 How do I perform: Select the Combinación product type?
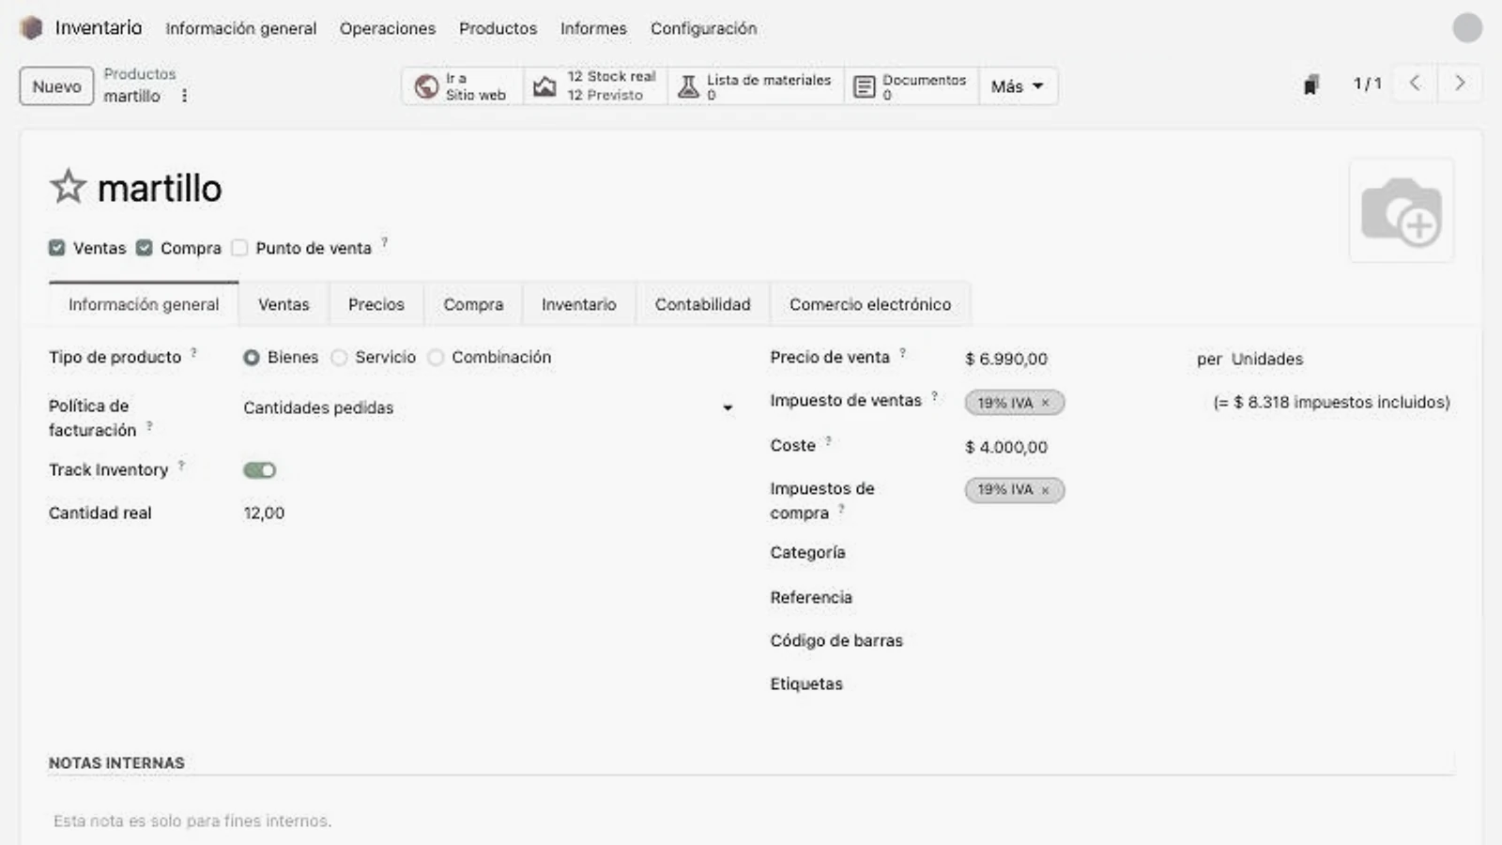[436, 358]
